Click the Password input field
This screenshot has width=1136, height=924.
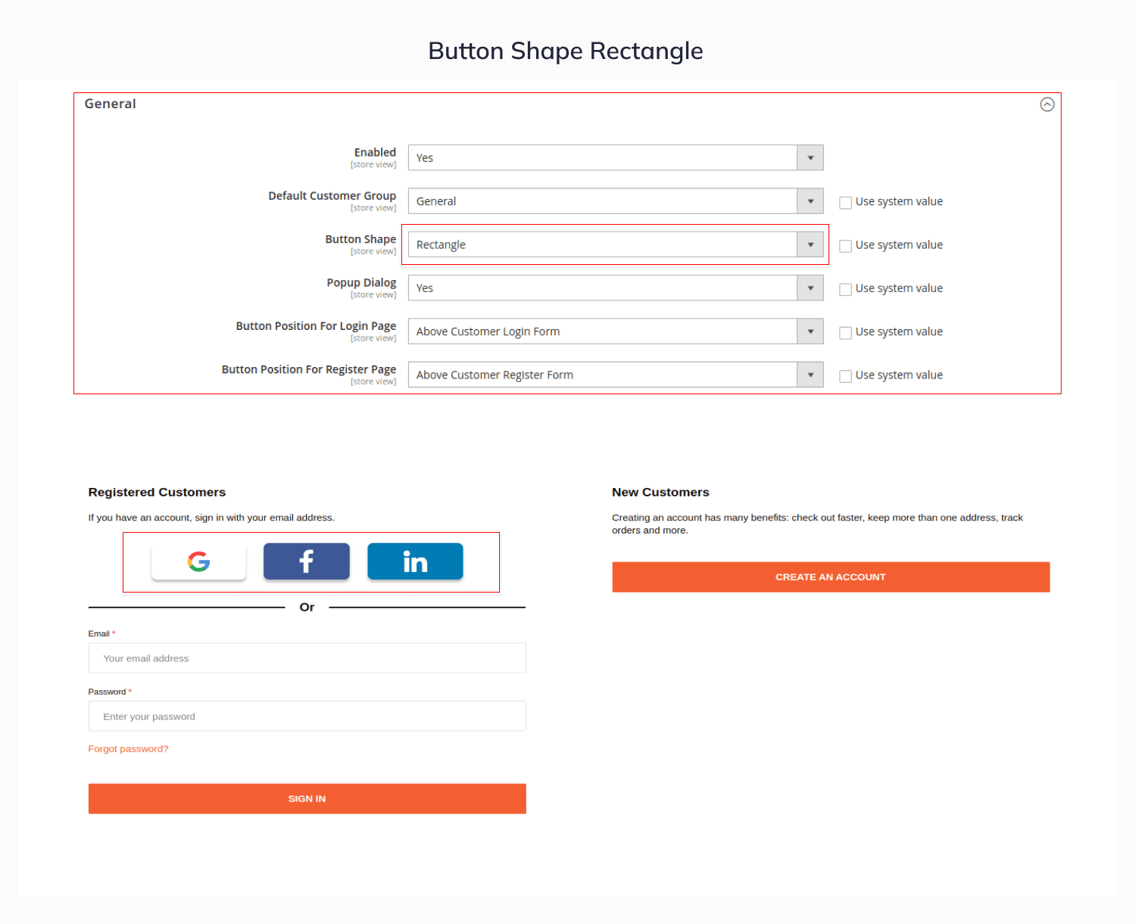tap(307, 716)
